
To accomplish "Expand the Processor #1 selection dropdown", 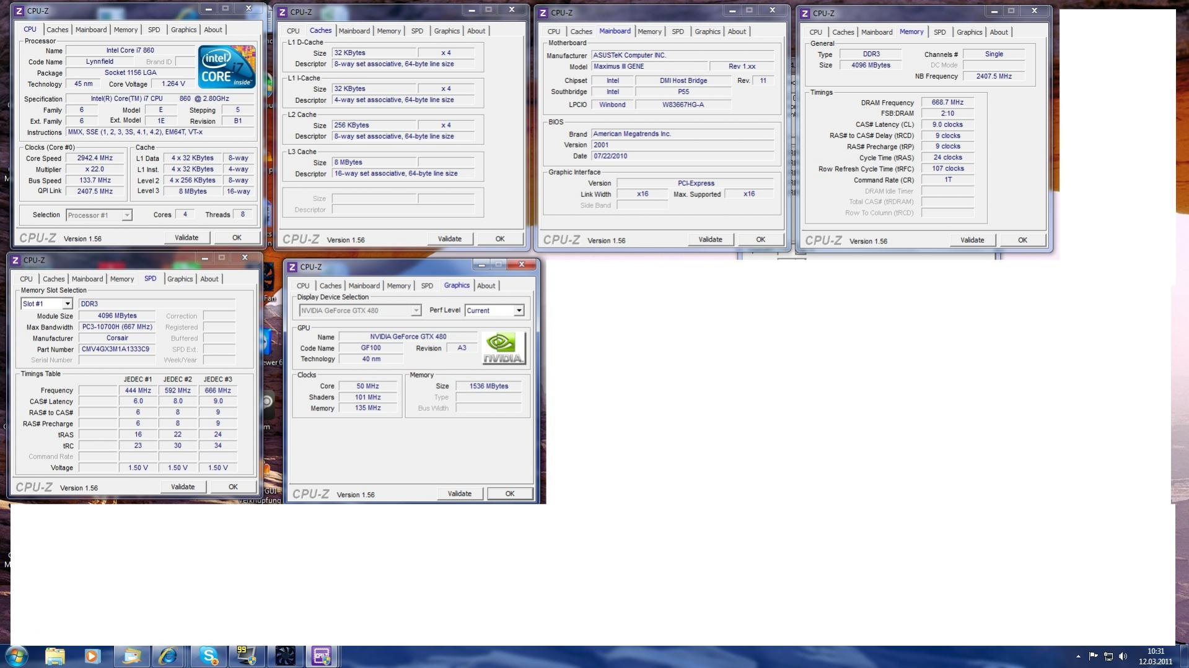I will point(126,215).
